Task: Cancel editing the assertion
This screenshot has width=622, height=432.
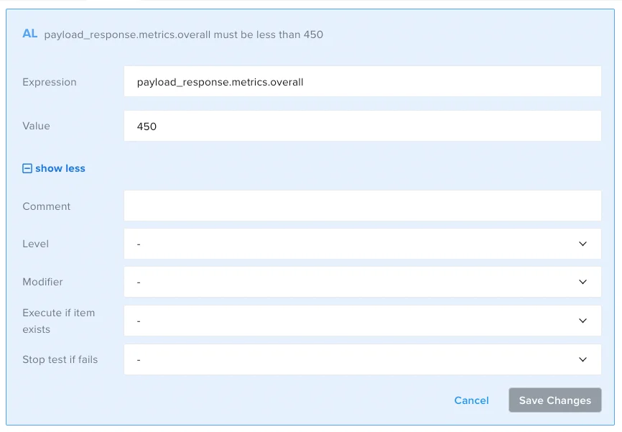Action: [x=471, y=400]
